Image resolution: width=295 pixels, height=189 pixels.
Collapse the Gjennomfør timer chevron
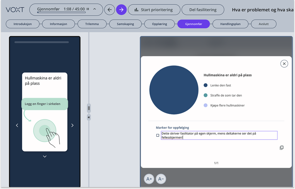pyautogui.click(x=94, y=9)
